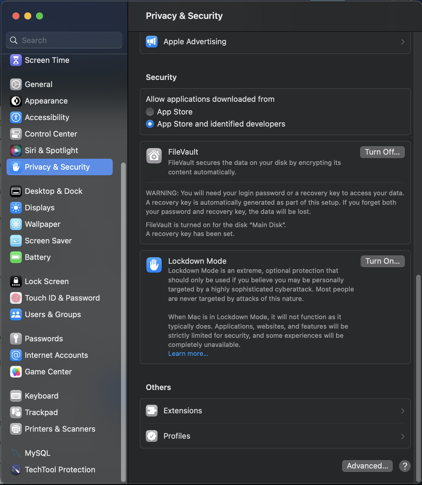Click the Keyboard icon in sidebar
The image size is (422, 485).
click(16, 396)
